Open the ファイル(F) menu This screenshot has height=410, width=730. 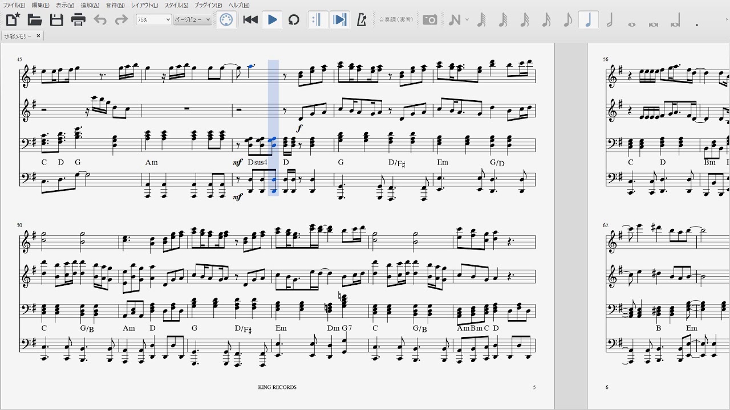tap(14, 5)
